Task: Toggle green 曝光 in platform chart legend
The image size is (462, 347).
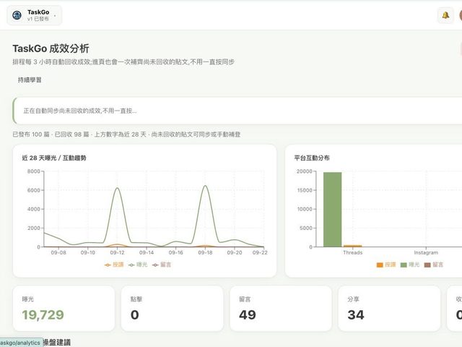Action: [x=410, y=265]
